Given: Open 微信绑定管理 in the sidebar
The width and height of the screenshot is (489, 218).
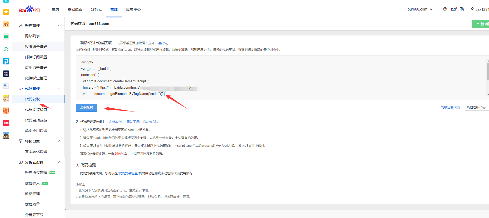Looking at the screenshot, I should click(x=36, y=78).
